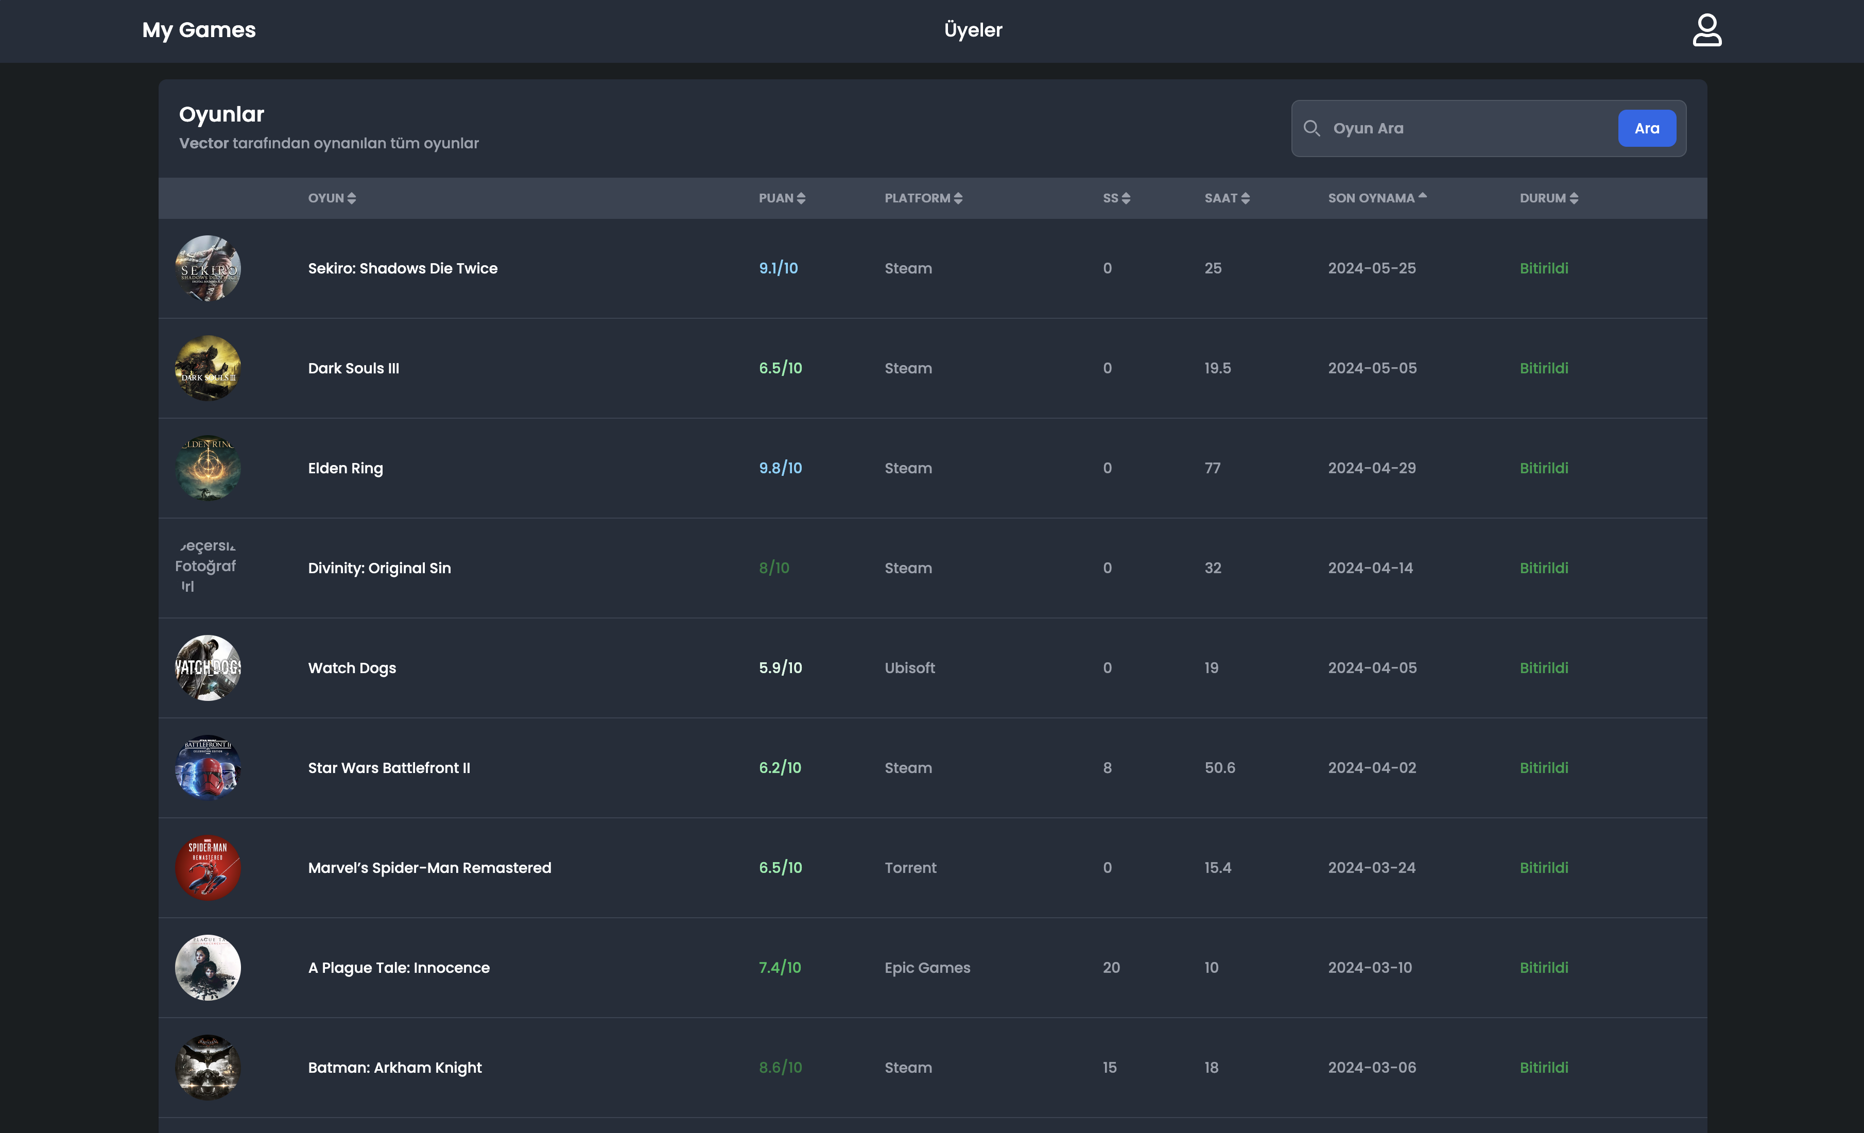This screenshot has height=1133, width=1864.
Task: Sort by PLATFORM column arrows
Action: 958,198
